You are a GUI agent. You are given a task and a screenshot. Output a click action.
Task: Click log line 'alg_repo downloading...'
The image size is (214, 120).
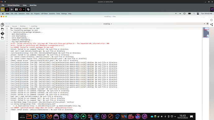(x=22, y=42)
